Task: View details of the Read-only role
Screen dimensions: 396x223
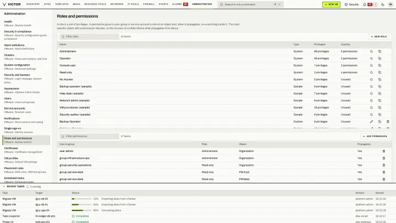Action: point(371,72)
